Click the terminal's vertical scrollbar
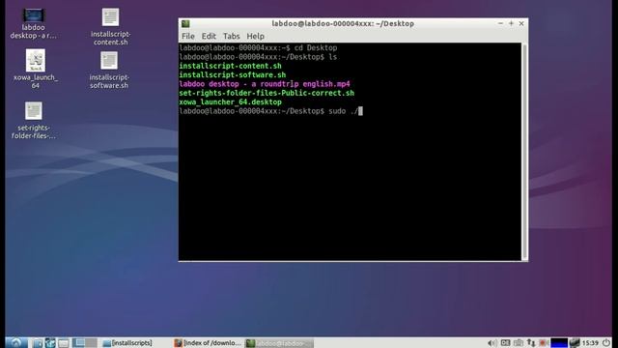The image size is (618, 348). 525,152
